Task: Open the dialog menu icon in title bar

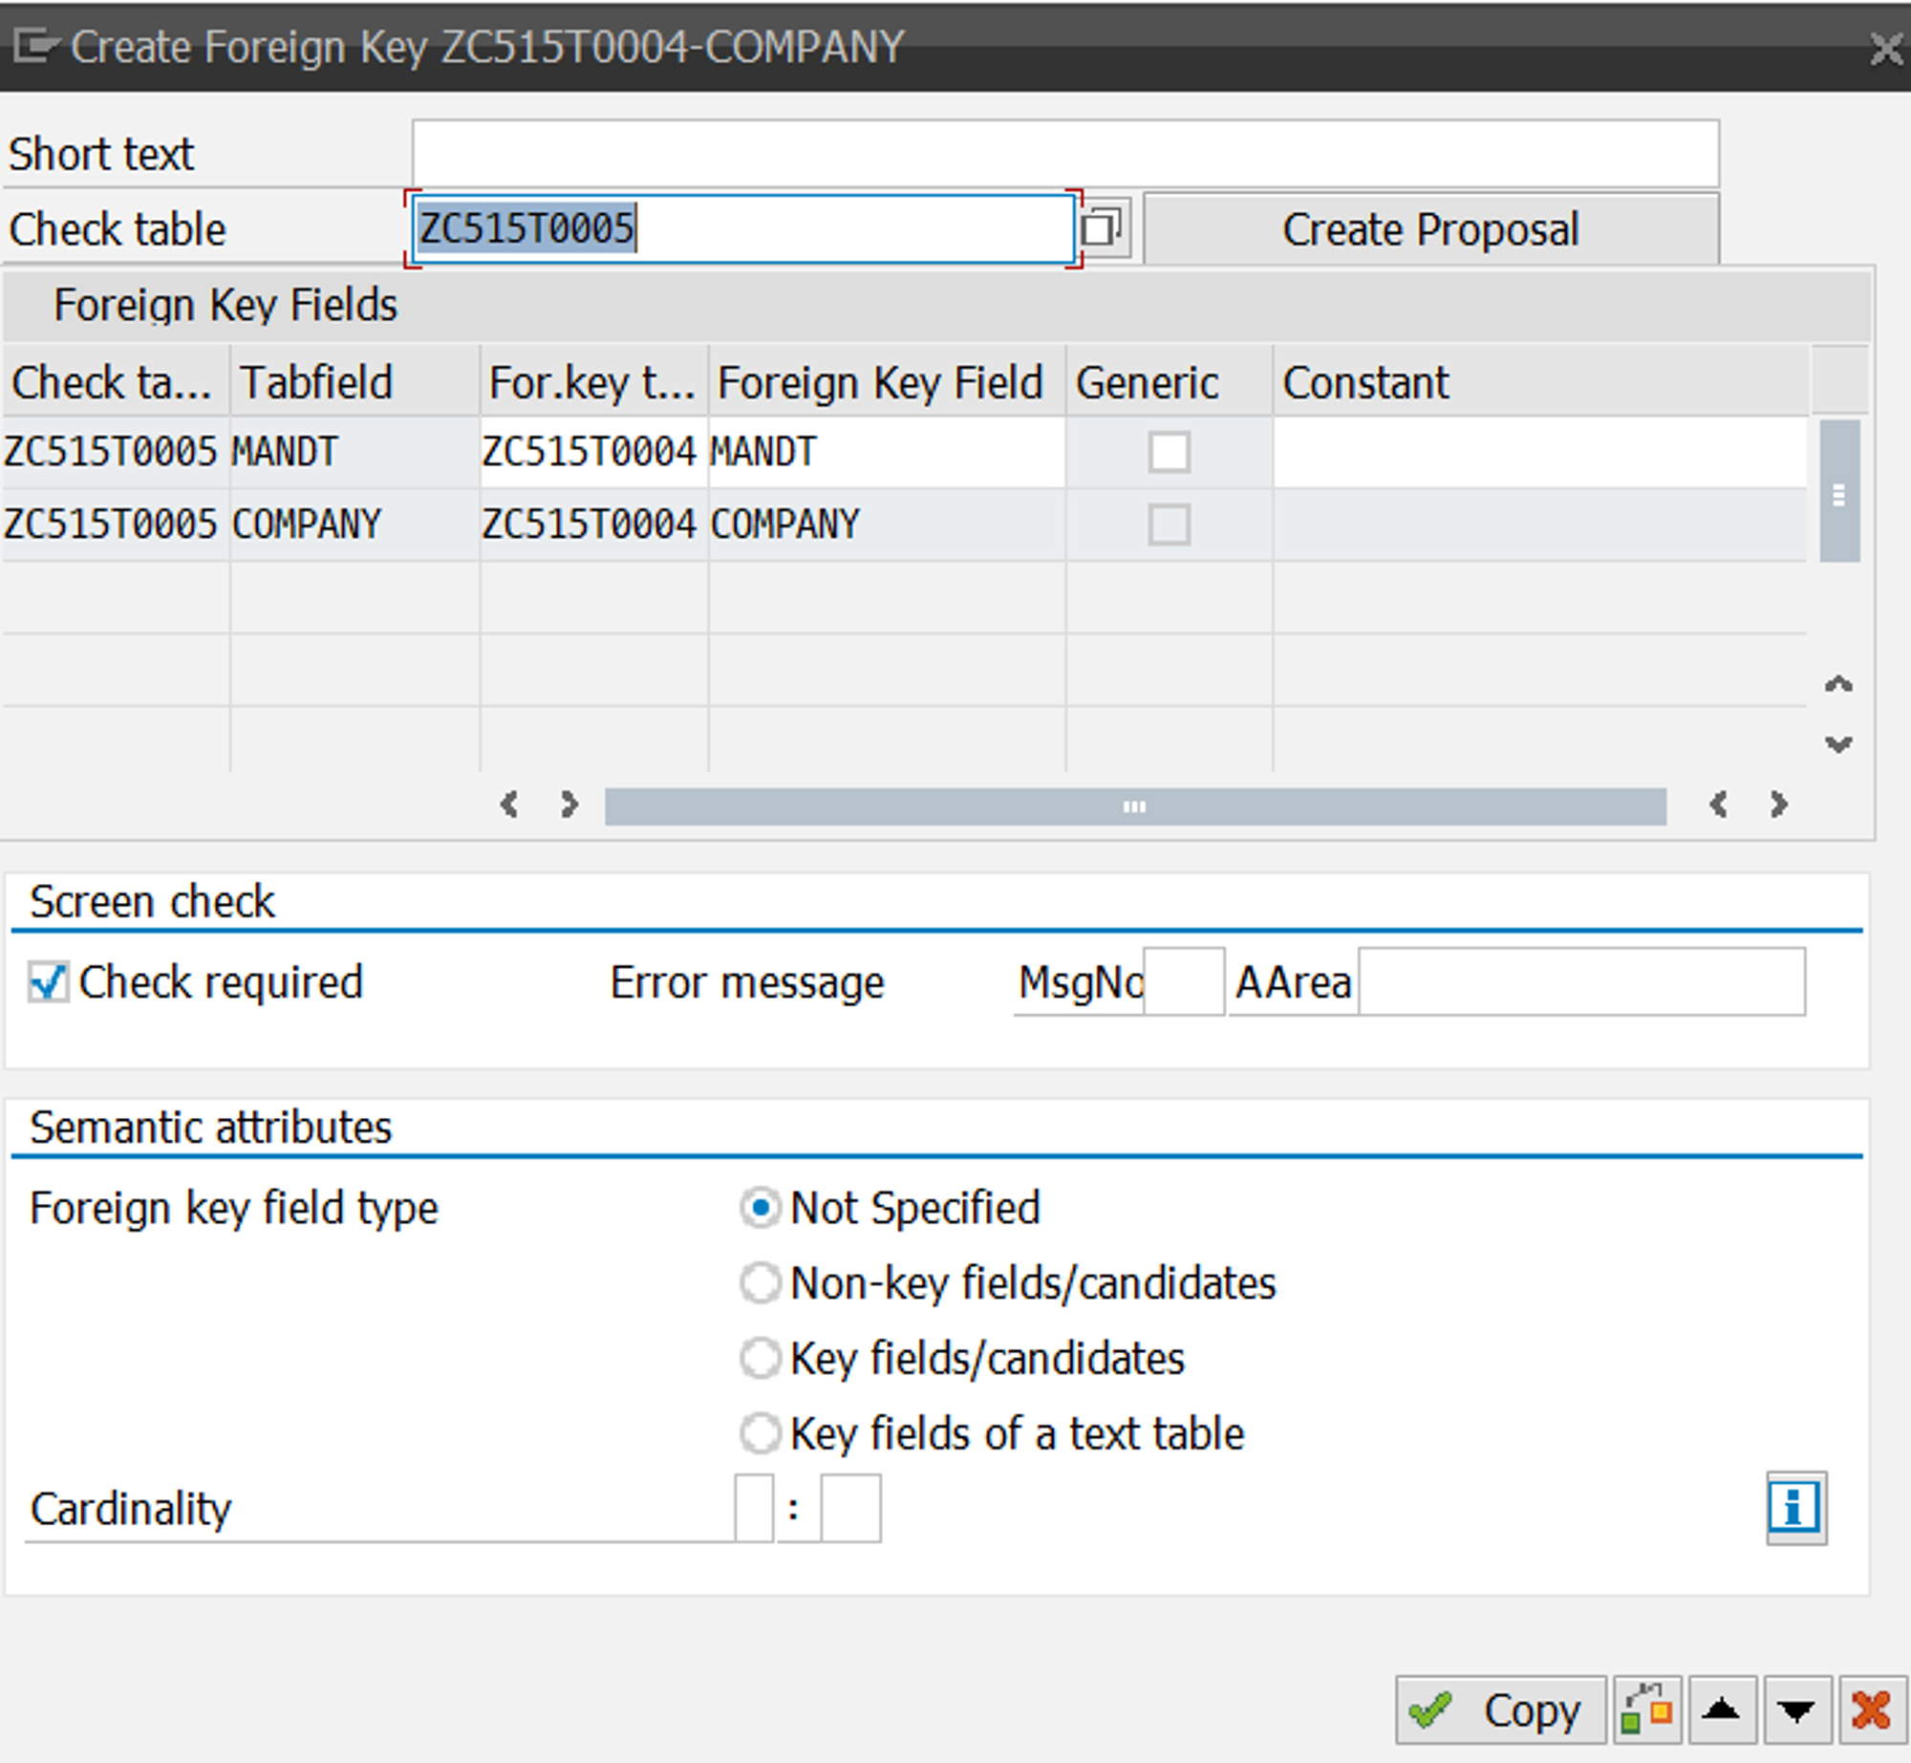Action: point(36,45)
